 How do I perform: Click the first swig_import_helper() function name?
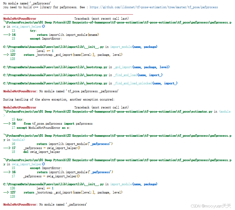[28, 27]
